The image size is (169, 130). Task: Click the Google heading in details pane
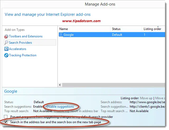pyautogui.click(x=11, y=91)
